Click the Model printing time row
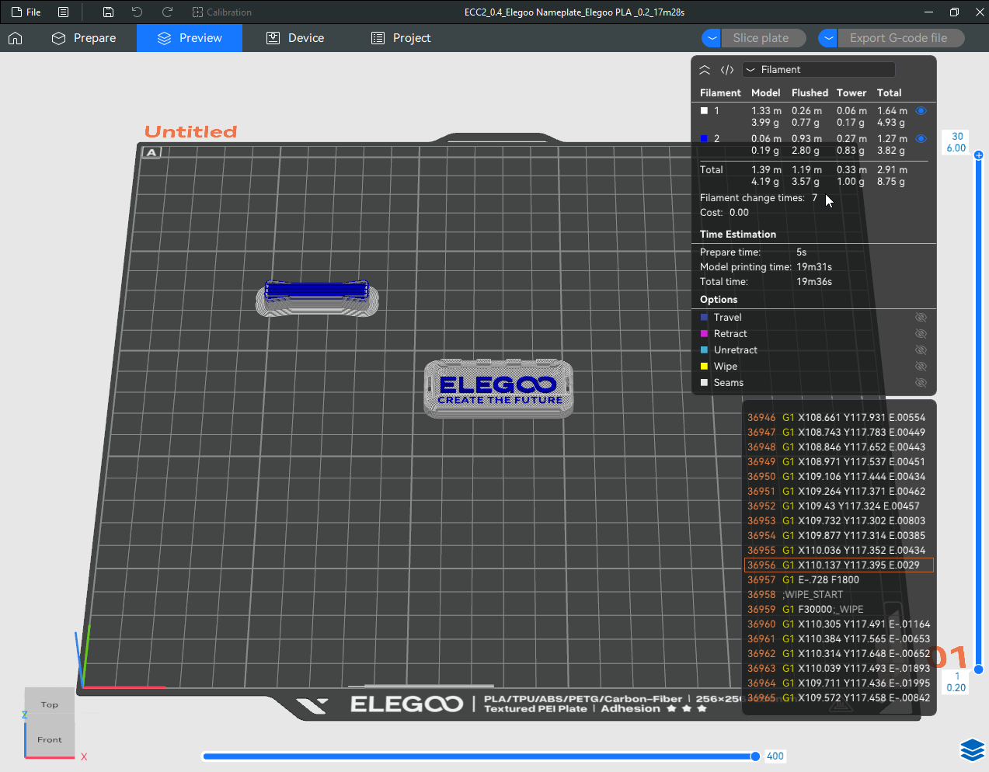989x772 pixels. (x=766, y=267)
